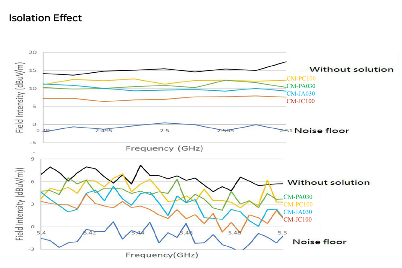Viewport: 402px width, 268px height.
Task: Click the "Noise floor" label in the 2.5 GHz chart
Action: tap(322, 130)
